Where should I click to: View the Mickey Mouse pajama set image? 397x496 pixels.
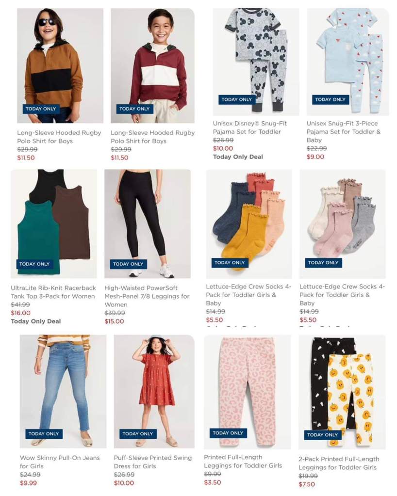[x=256, y=62]
